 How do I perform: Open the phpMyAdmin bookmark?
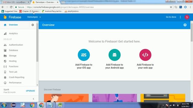click(72, 11)
